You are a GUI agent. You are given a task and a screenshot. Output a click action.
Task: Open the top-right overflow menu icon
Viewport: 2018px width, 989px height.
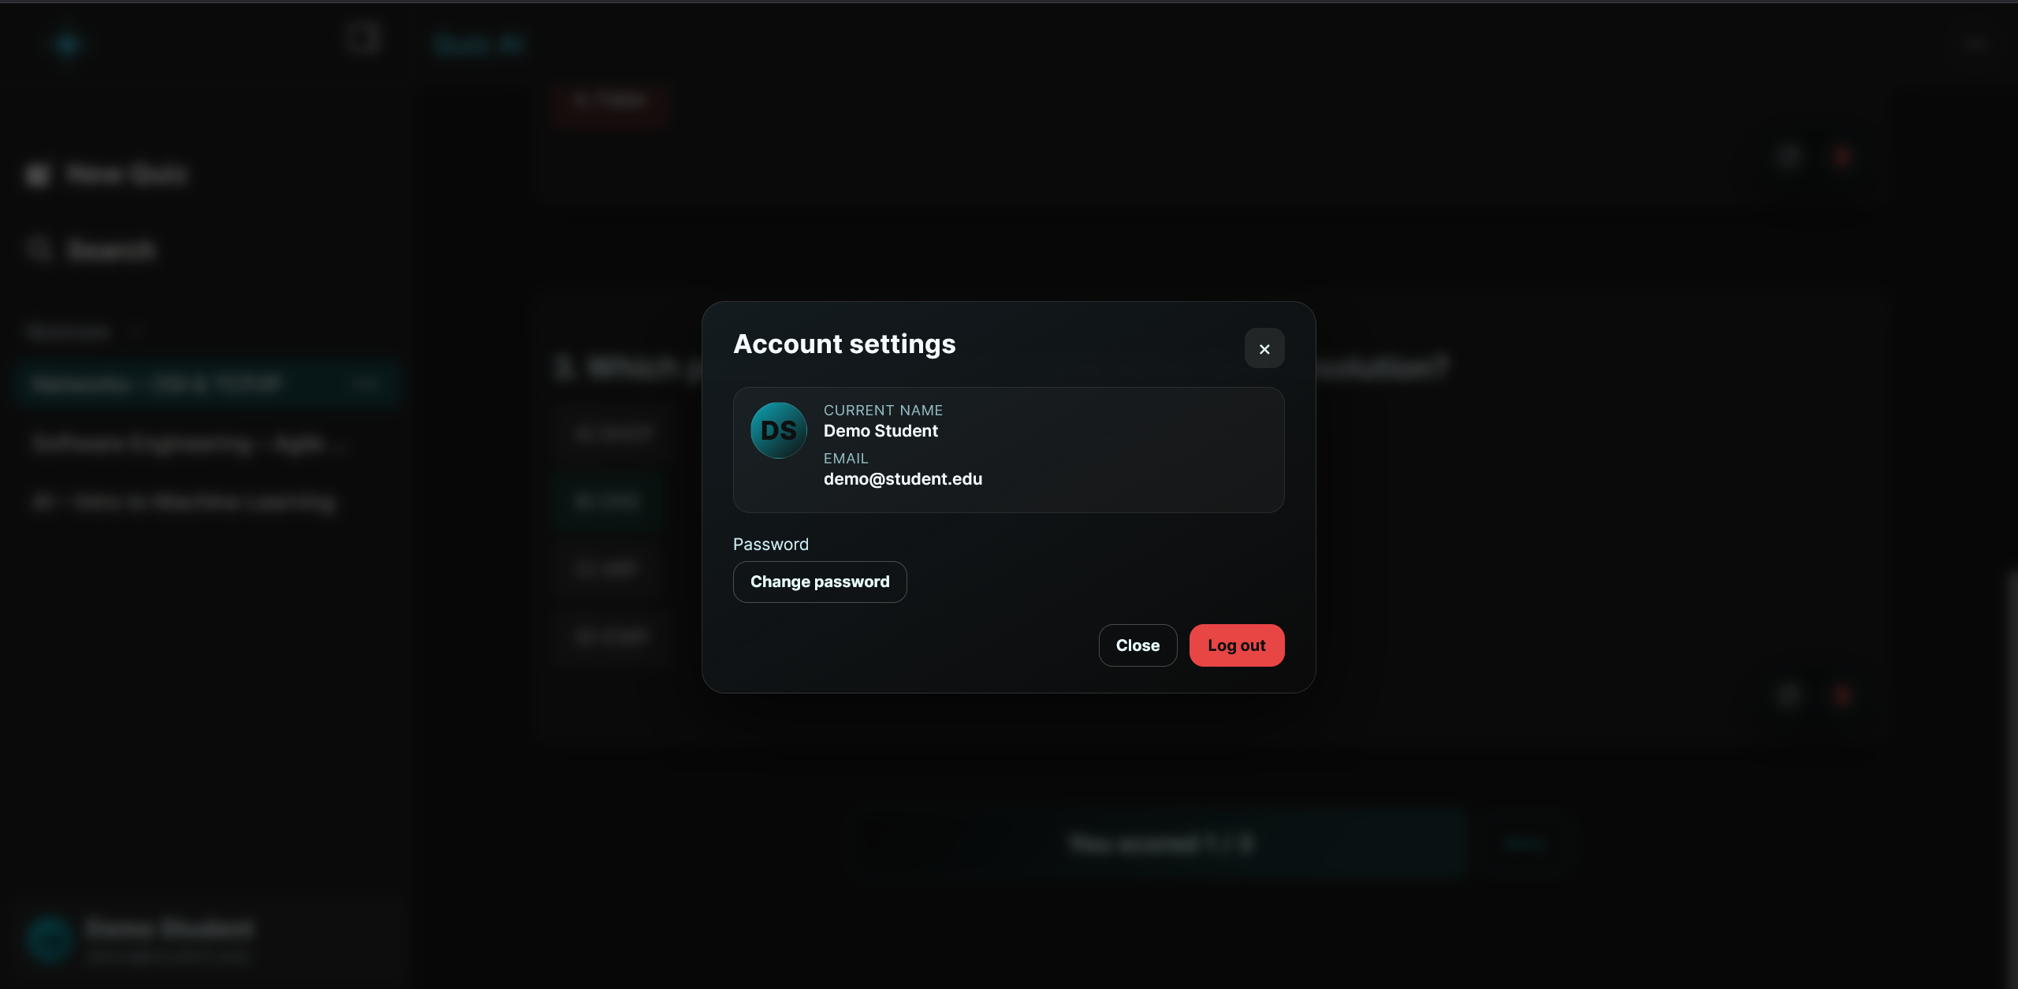1975,43
